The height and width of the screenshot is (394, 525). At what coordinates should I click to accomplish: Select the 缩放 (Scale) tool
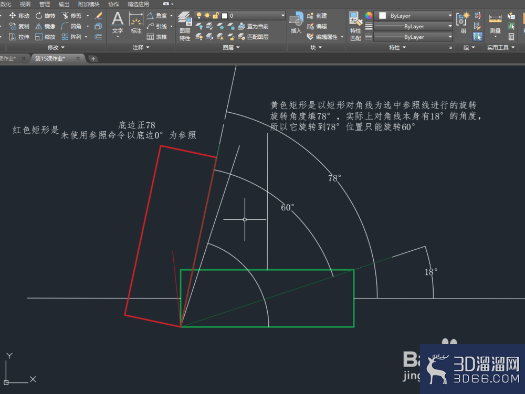pyautogui.click(x=45, y=37)
